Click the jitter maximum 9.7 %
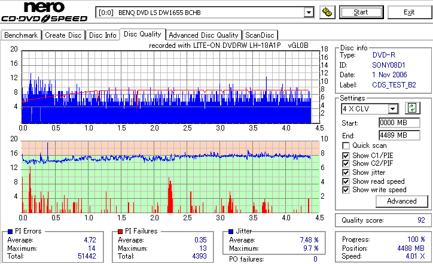 click(x=310, y=248)
